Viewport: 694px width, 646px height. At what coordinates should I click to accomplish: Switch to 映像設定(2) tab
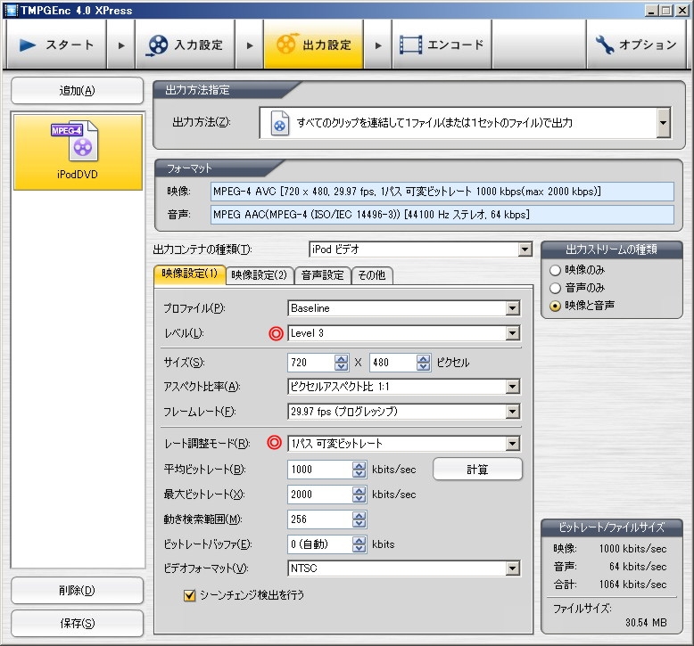pos(260,275)
